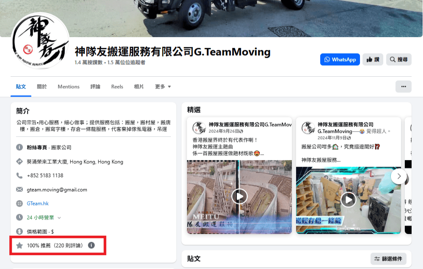The image size is (423, 269).
Task: Click the 1.5 萬位追蹤者 followers count
Action: point(126,62)
